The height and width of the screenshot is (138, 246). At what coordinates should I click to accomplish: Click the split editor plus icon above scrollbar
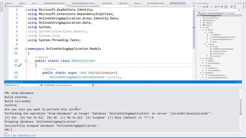click(194, 6)
